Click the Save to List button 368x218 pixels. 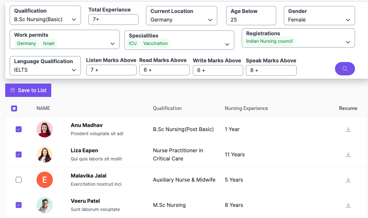tap(28, 90)
